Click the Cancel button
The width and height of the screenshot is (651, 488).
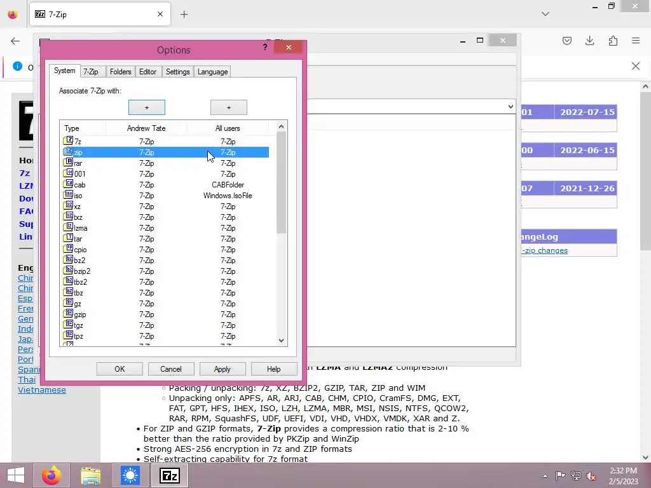[171, 369]
